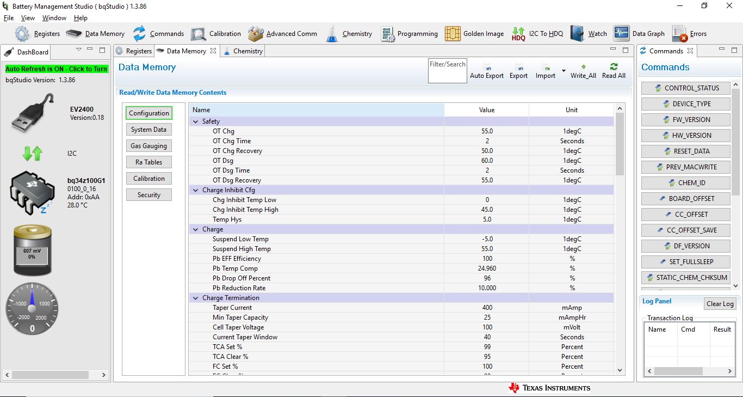The height and width of the screenshot is (397, 743).
Task: Collapse the Charge Inhibit Cfg group
Action: [196, 190]
